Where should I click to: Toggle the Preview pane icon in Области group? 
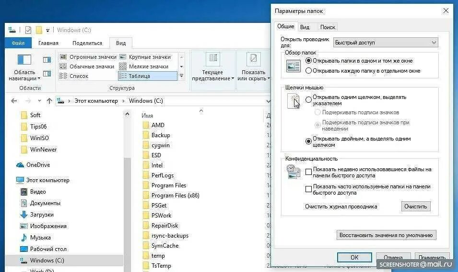click(47, 60)
